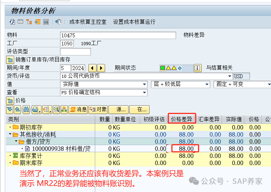Viewport: 271px width, 192px height.
Task: Open the hierarchy tree icon in toolbar
Action: [x=29, y=22]
